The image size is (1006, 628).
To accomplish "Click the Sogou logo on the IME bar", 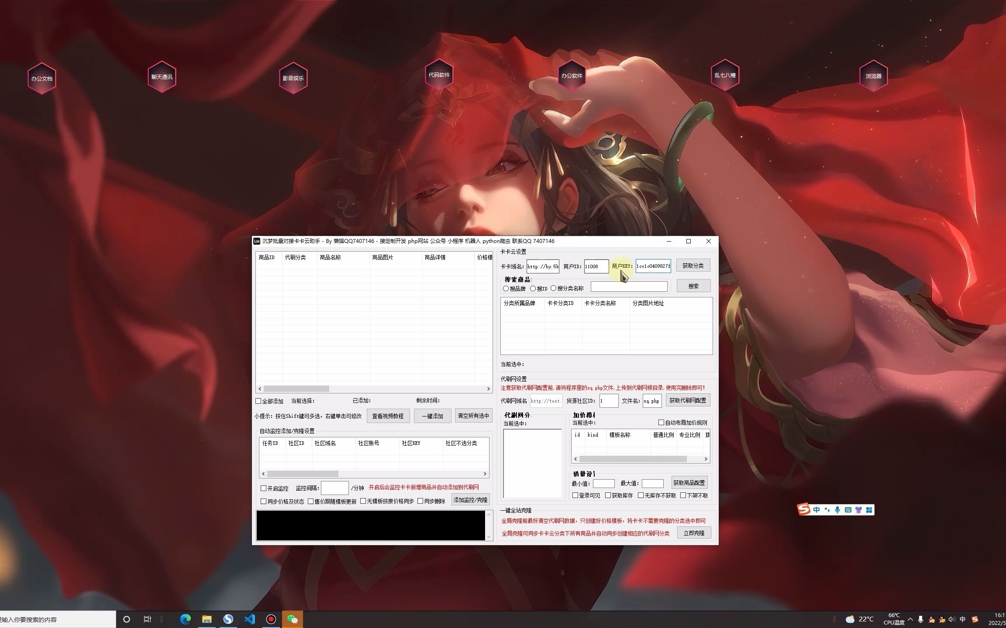I will point(804,509).
